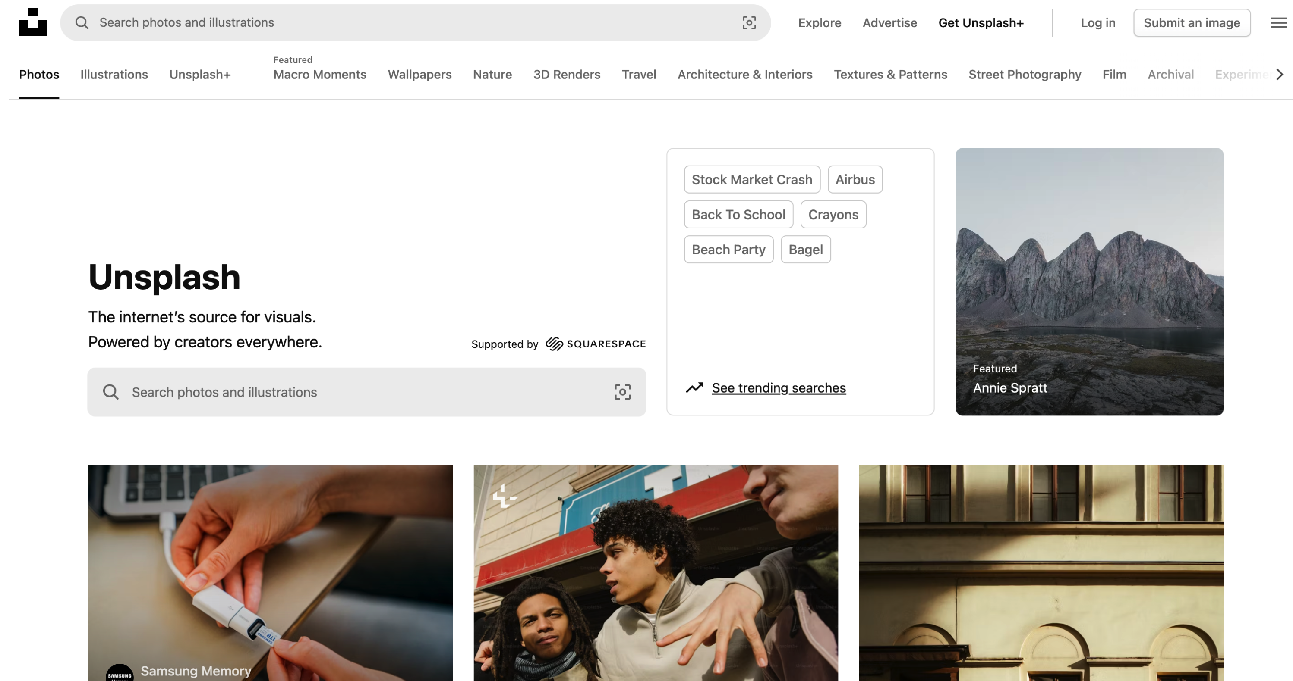The height and width of the screenshot is (681, 1293).
Task: Open the Travel category
Action: 639,74
